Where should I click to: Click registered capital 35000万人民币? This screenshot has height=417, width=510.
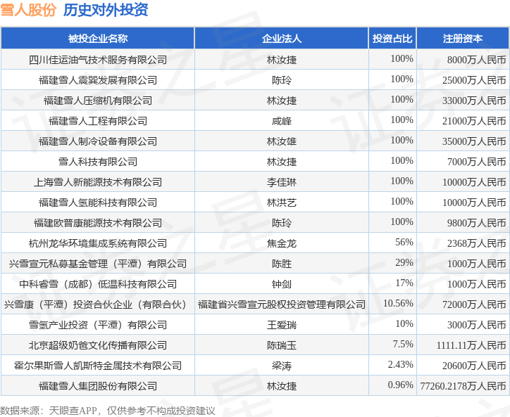[474, 141]
